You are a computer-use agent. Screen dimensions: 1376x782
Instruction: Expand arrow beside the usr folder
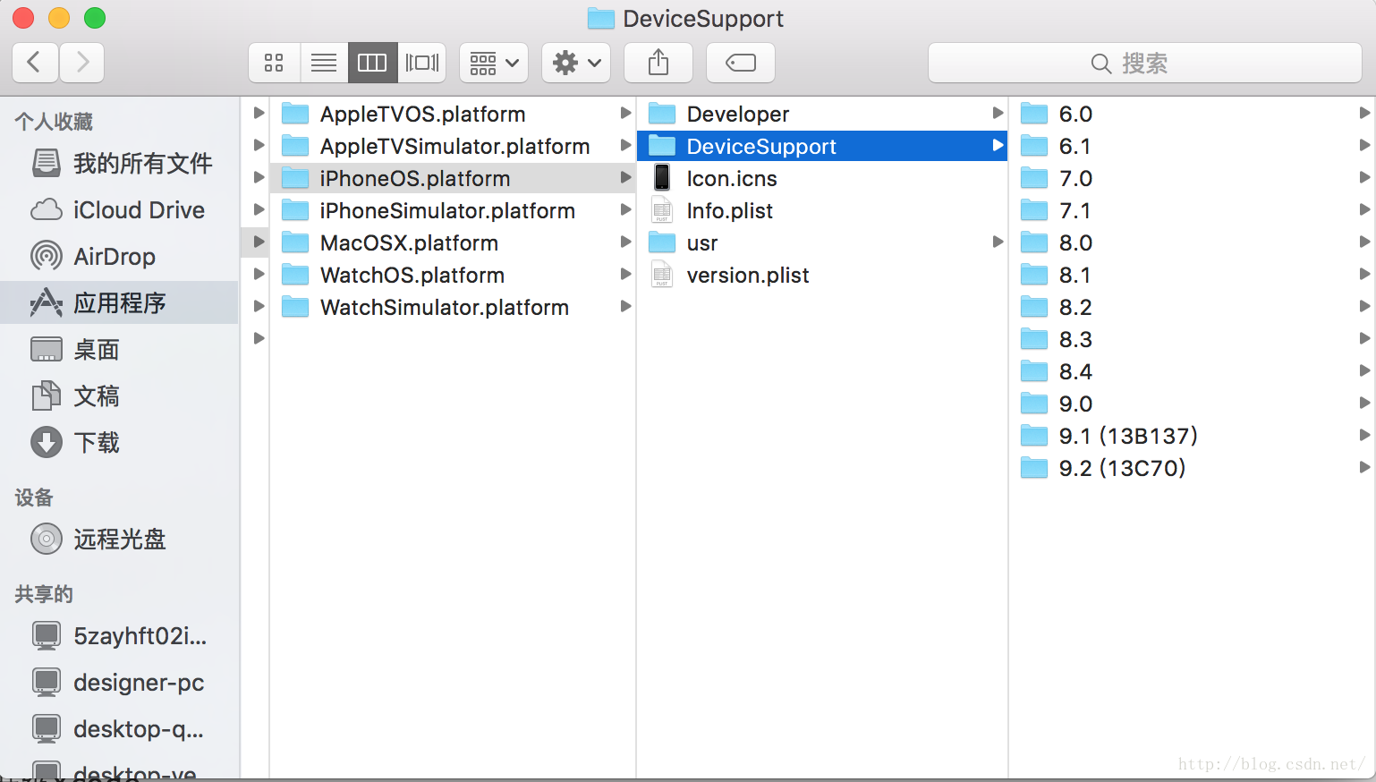click(998, 242)
